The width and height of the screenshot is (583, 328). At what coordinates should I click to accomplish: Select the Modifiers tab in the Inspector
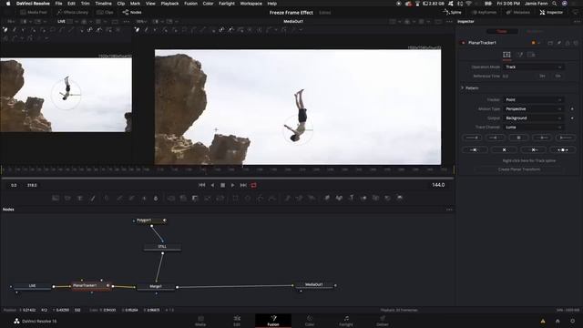(535, 31)
